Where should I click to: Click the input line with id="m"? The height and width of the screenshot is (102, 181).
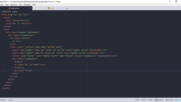(x=58, y=53)
